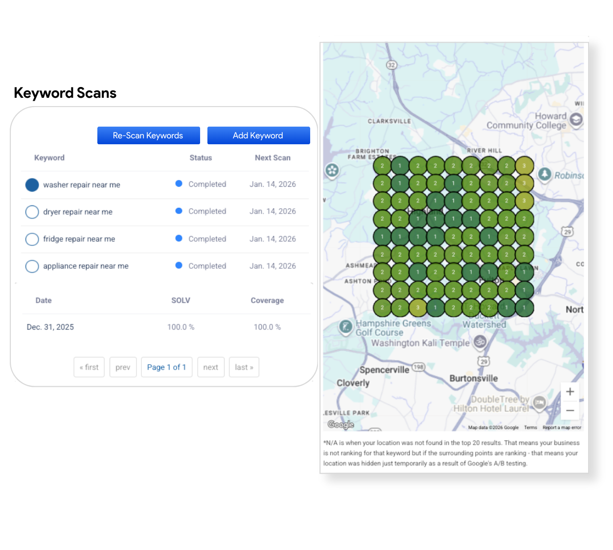Screen dimensions: 613x550
Task: Click the map zoom out minus button
Action: point(570,411)
